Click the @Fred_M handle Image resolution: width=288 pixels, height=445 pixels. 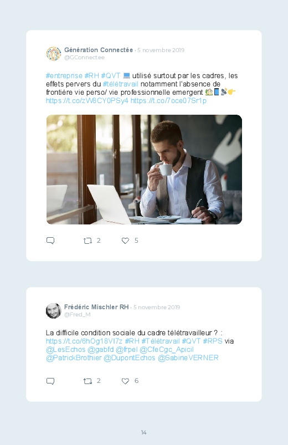(77, 314)
